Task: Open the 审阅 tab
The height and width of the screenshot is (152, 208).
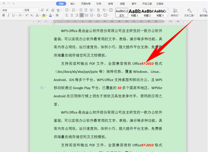Action: [x=110, y=4]
